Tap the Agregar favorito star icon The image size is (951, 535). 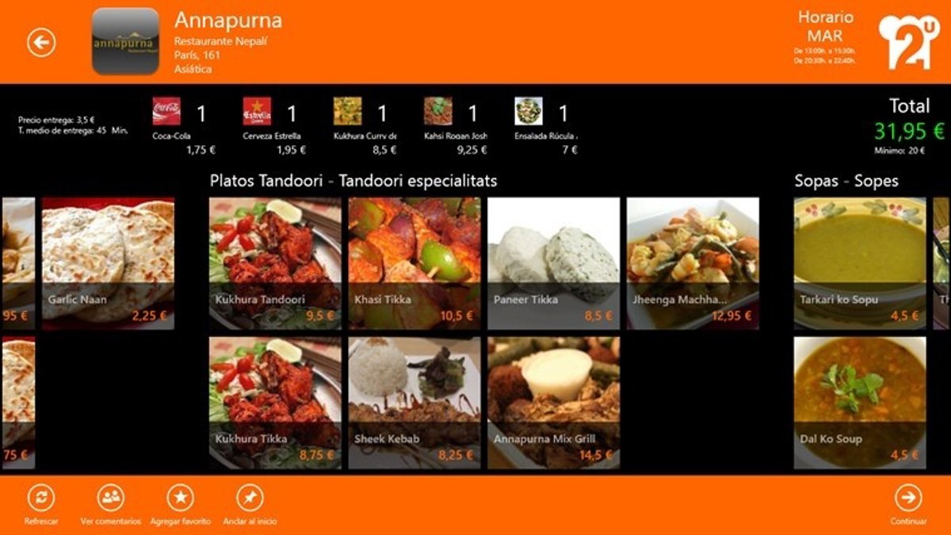181,498
